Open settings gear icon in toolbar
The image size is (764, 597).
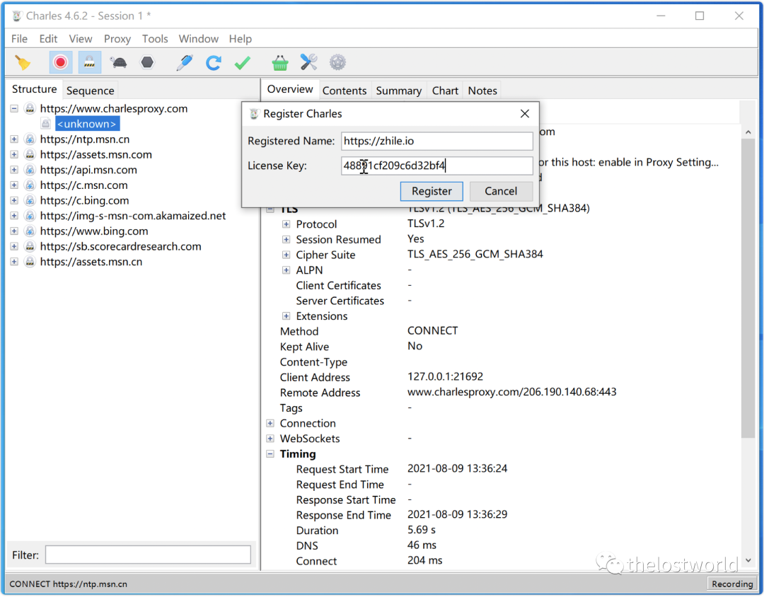(337, 62)
